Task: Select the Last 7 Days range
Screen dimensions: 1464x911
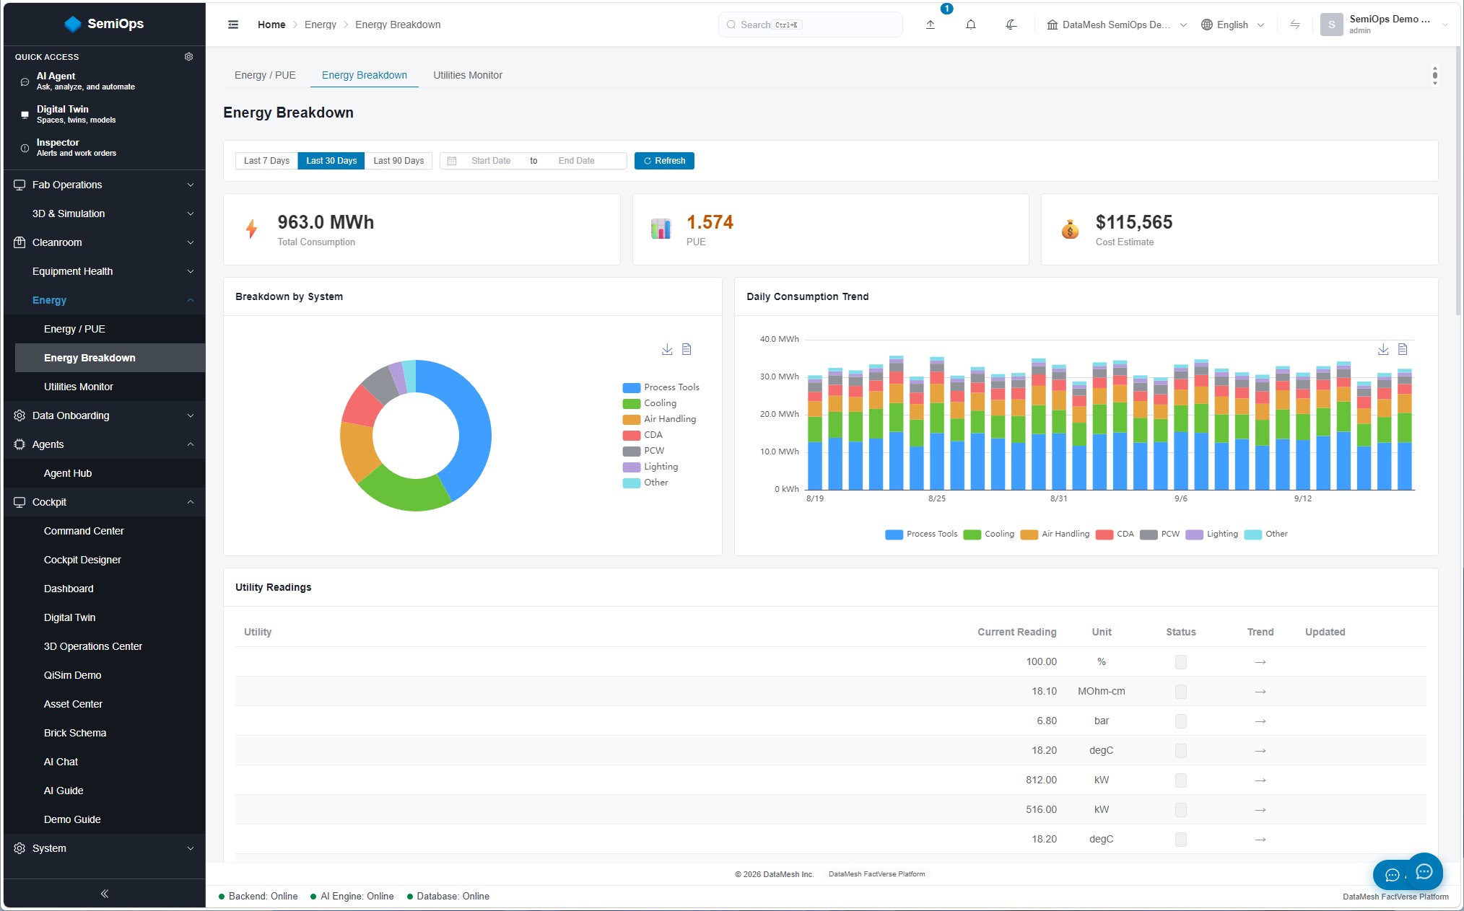Action: click(266, 161)
